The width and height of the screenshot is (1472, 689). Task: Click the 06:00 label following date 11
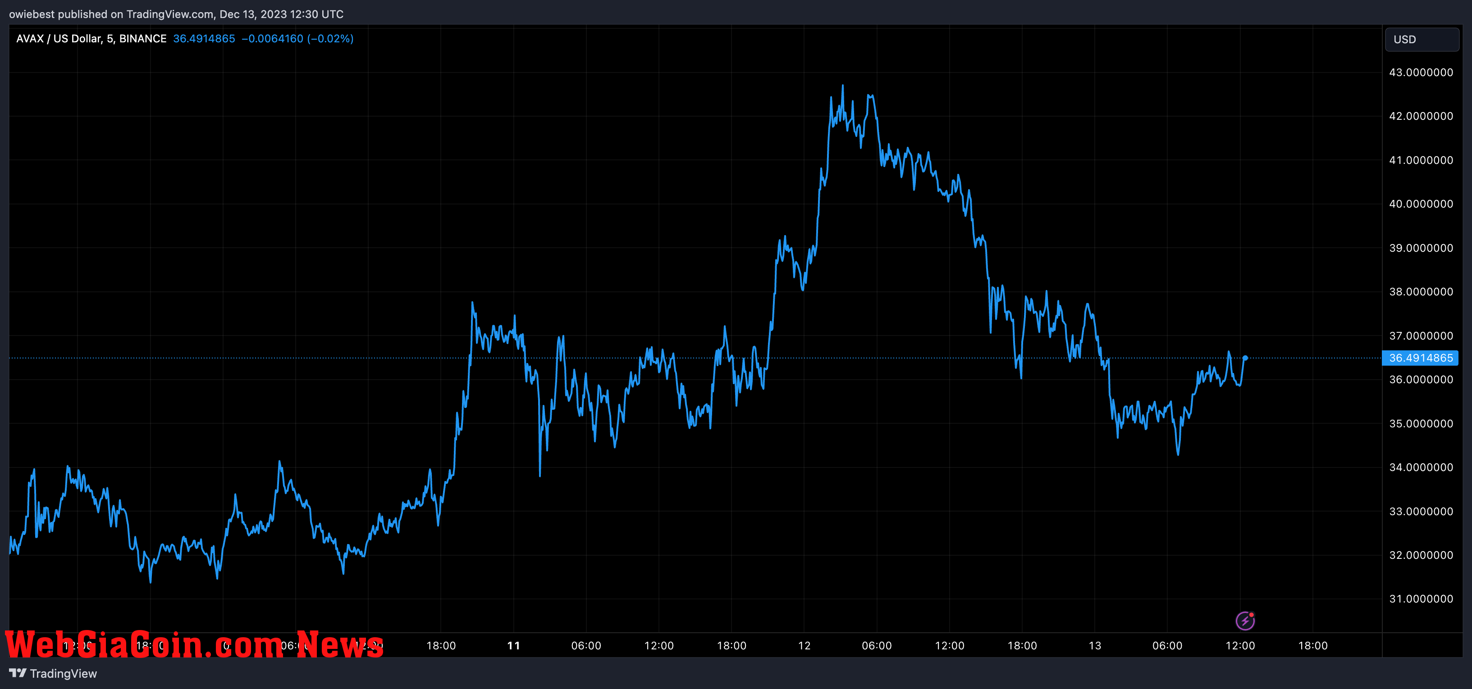click(586, 646)
